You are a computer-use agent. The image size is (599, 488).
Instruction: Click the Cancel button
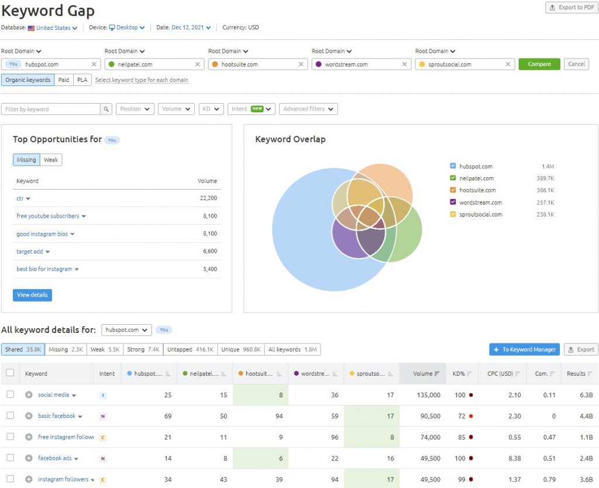576,64
